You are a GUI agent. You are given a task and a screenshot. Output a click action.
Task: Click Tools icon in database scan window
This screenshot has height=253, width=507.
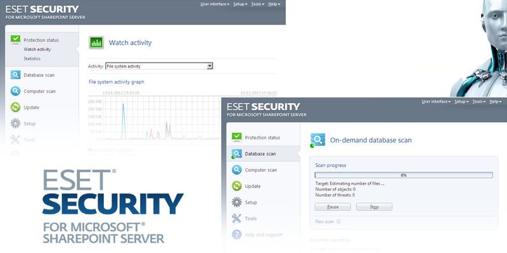236,218
